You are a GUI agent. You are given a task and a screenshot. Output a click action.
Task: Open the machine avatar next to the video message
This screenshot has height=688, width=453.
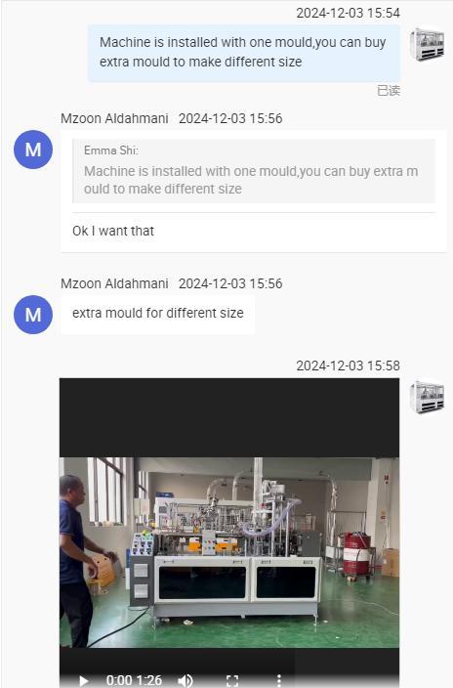click(427, 397)
